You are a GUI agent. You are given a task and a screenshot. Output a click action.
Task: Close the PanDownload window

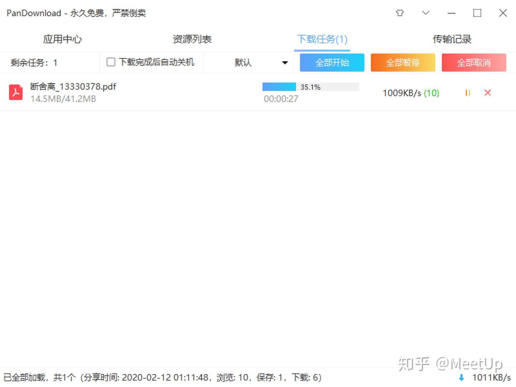click(503, 13)
